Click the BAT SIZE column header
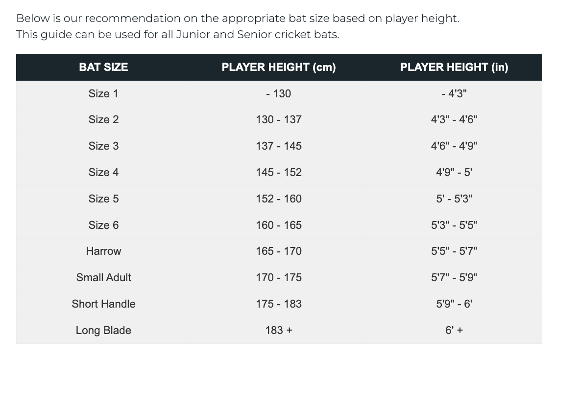 103,67
